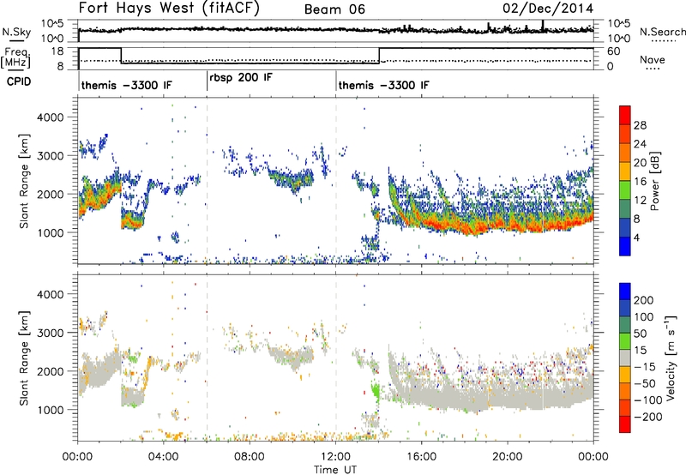Screen dimensions: 686x475
Task: Click the '08:00' time axis label
Action: point(250,457)
